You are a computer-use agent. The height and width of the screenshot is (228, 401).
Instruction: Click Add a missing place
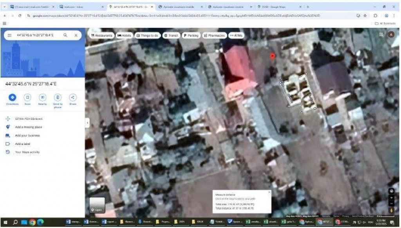28,127
